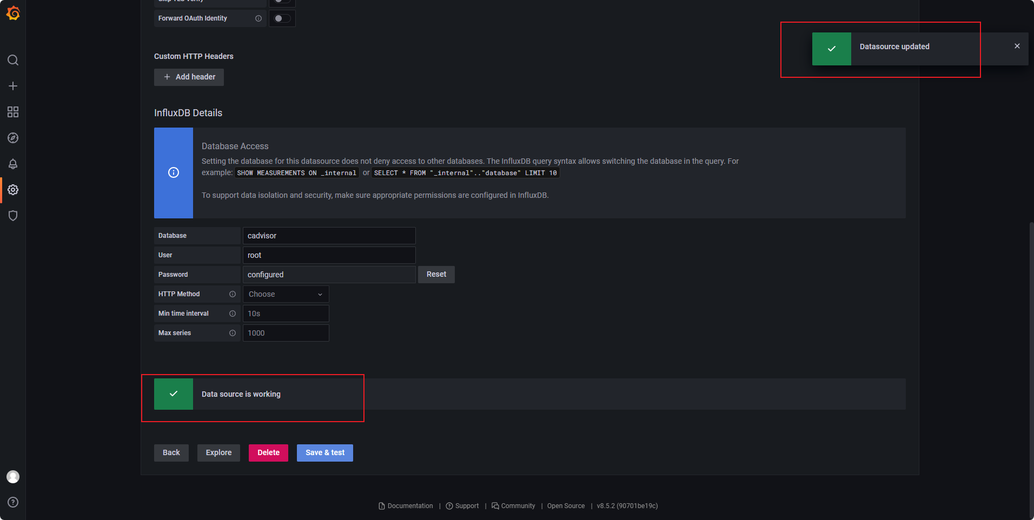The height and width of the screenshot is (520, 1034).
Task: Expand the HTTP Method dropdown
Action: click(286, 294)
